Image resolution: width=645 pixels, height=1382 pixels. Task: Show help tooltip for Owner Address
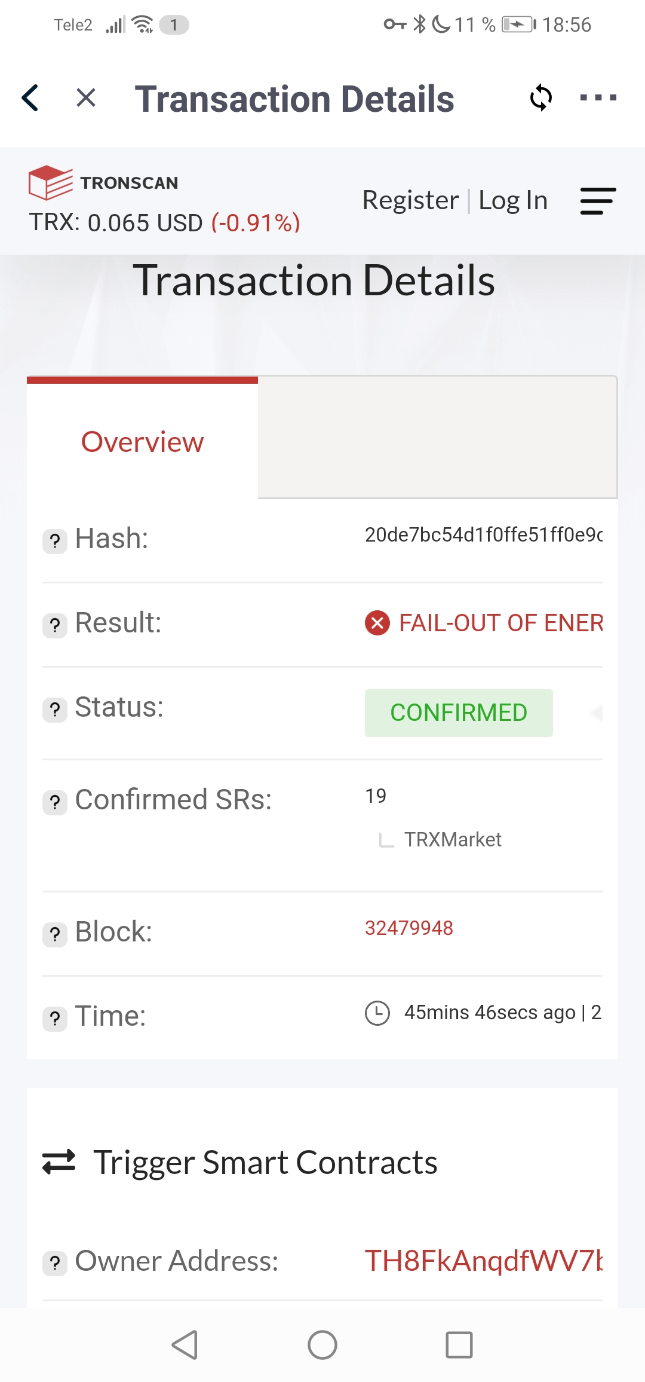(x=55, y=1263)
